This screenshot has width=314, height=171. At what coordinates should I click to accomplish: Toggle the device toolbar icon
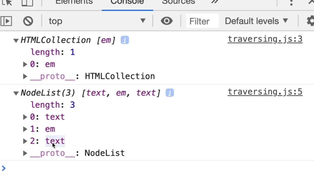click(27, 3)
